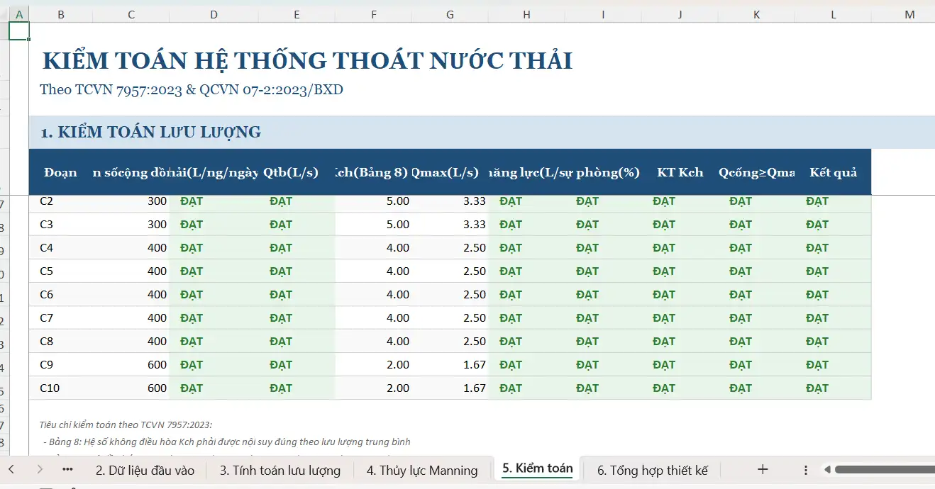This screenshot has height=489, width=935.
Task: Open the '3. Tính toán lưu lượng' tab
Action: [280, 470]
